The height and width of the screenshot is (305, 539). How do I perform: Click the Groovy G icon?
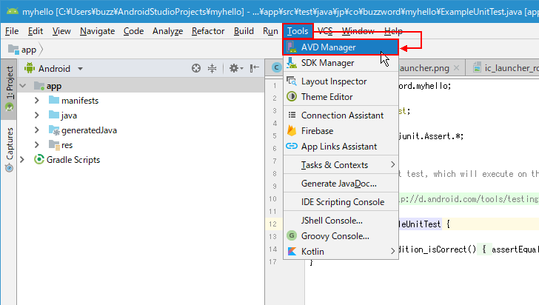(292, 236)
